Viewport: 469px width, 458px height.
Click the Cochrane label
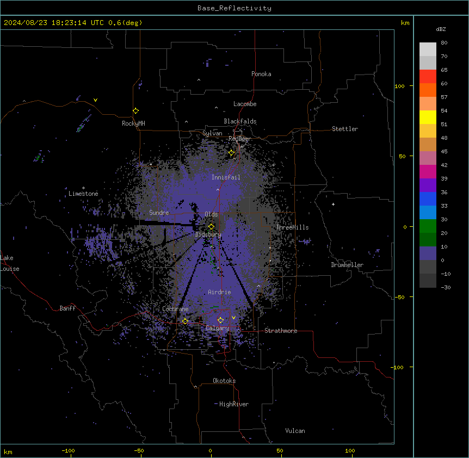(x=175, y=309)
